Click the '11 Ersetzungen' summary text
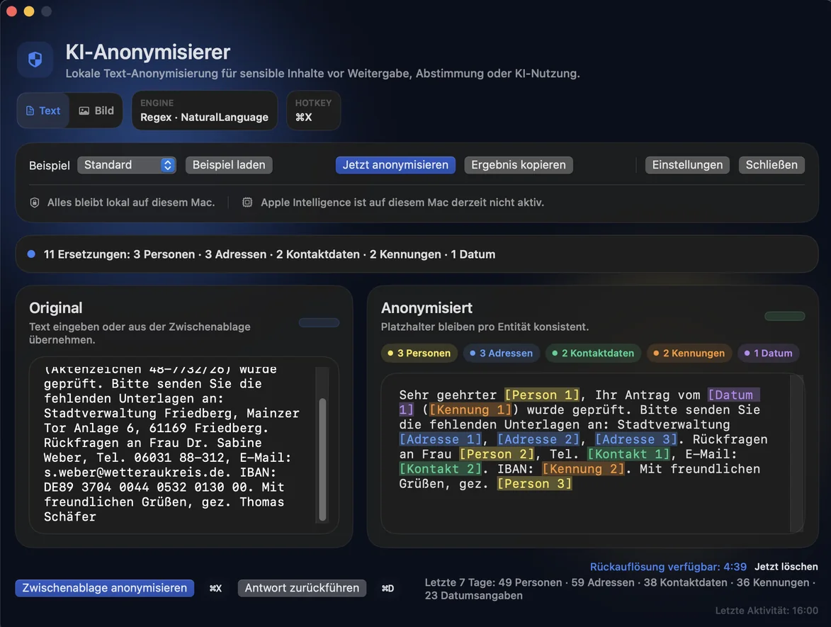831x627 pixels. click(269, 254)
